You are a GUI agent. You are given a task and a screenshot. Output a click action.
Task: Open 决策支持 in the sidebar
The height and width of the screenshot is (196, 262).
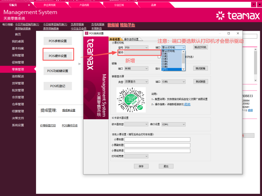pyautogui.click(x=18, y=118)
